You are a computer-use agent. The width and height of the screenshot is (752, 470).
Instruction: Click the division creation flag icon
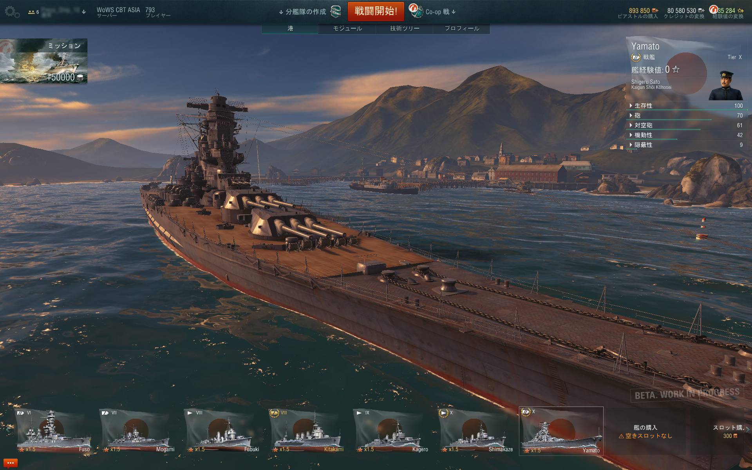[x=336, y=12]
